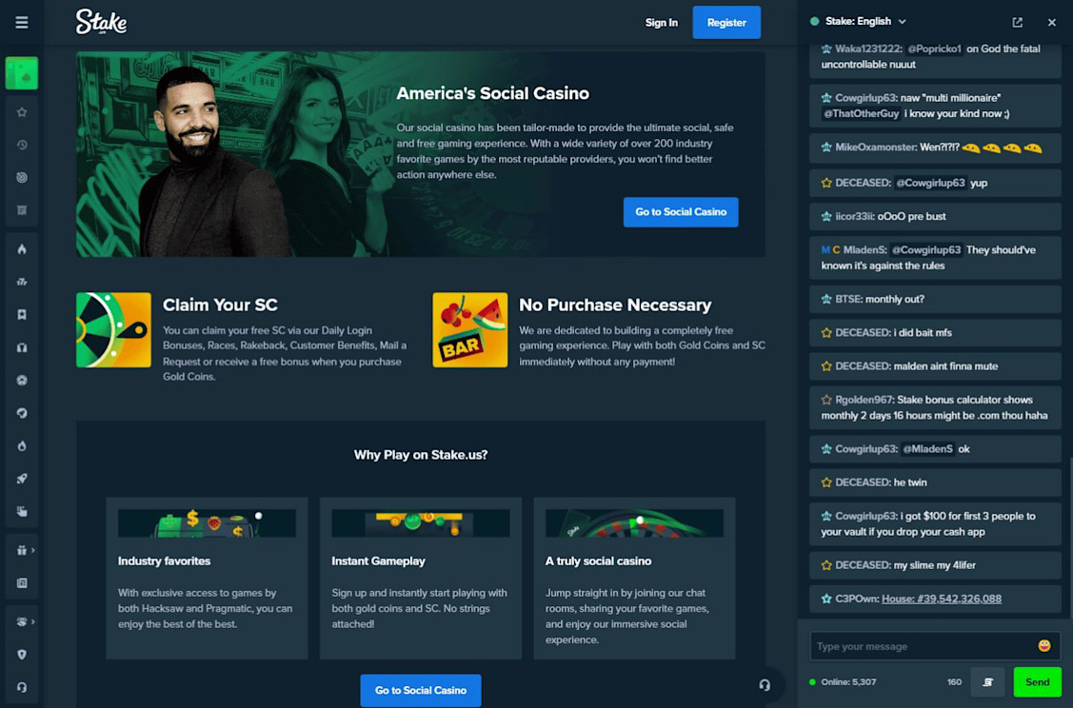The width and height of the screenshot is (1073, 708).
Task: Open the Recent clock icon in the sidebar
Action: pos(22,145)
